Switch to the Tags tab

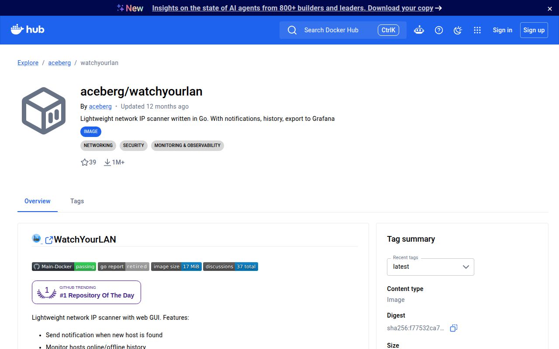[77, 201]
